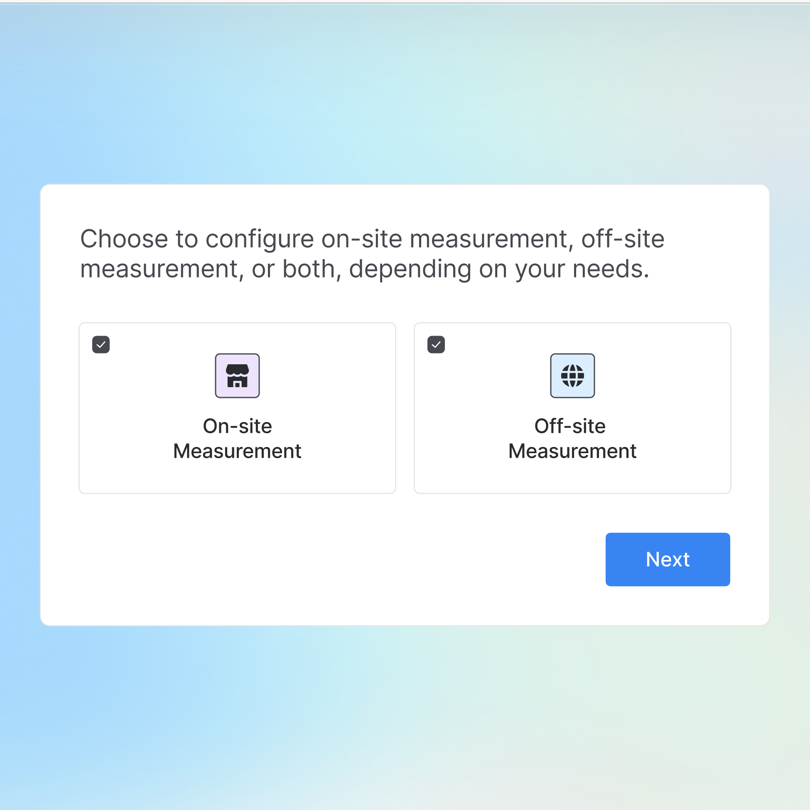Click the storefront icon for On-site Measurement
The image size is (810, 810).
[237, 375]
